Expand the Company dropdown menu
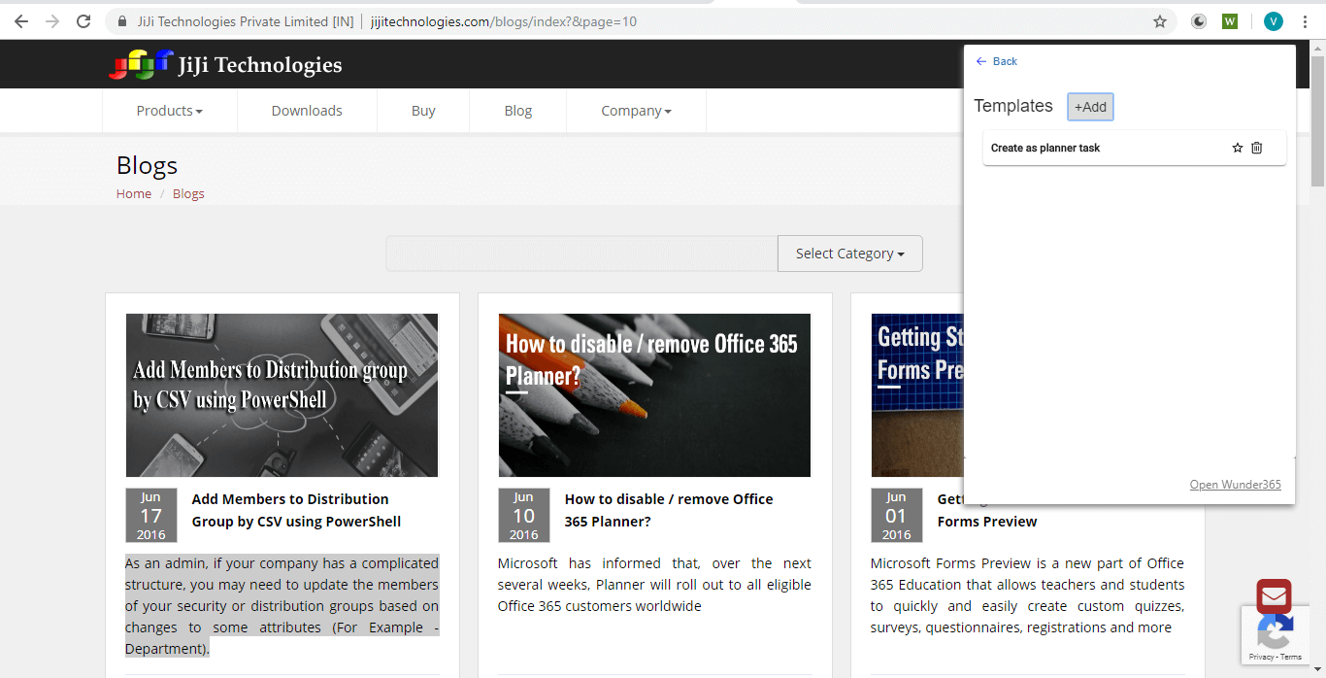 click(636, 111)
